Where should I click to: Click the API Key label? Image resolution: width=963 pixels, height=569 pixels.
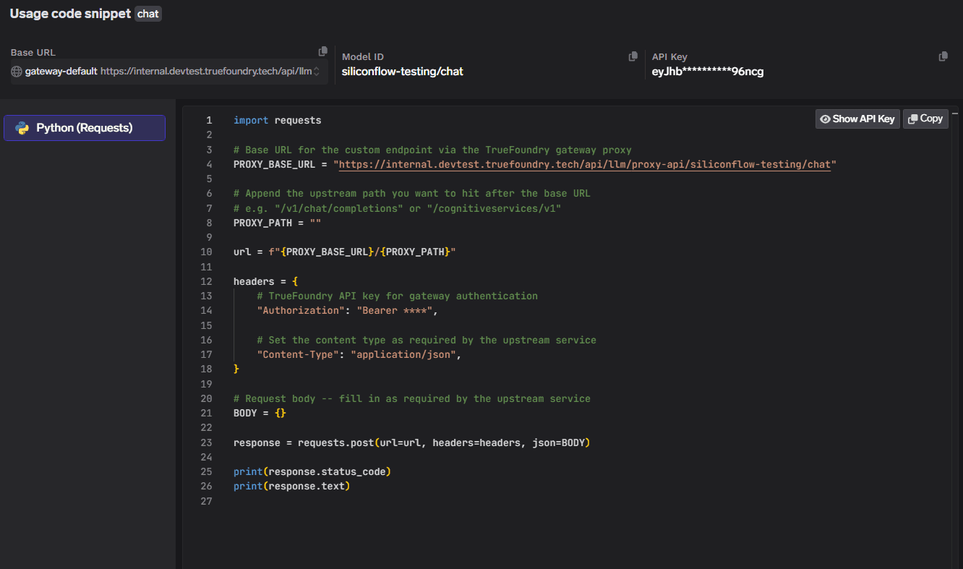tap(669, 57)
